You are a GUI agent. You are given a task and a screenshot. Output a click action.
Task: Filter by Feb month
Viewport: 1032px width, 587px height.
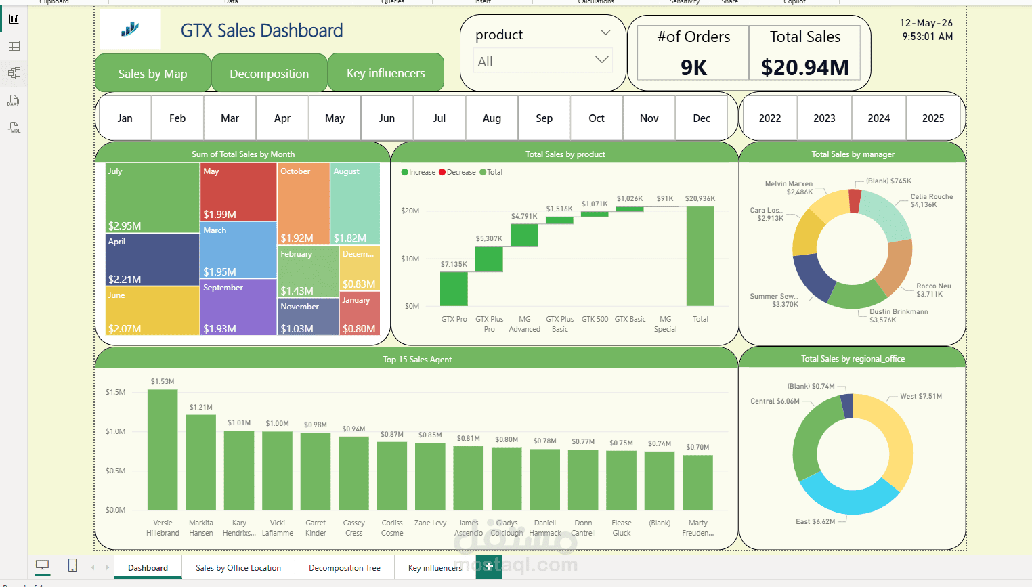(x=177, y=118)
